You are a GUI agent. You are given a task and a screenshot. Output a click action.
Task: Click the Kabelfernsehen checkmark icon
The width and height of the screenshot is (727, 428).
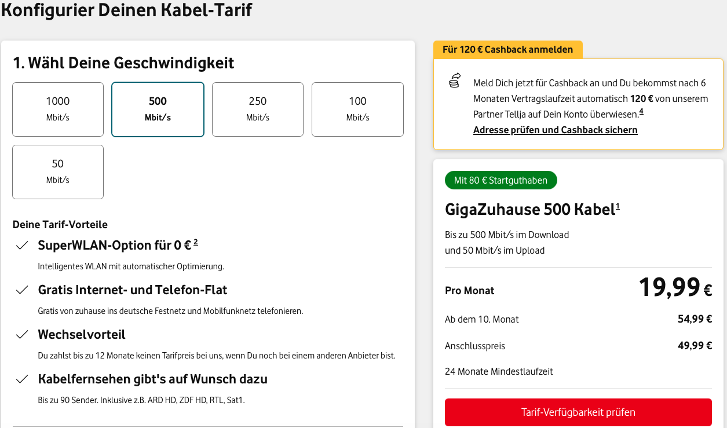[22, 379]
